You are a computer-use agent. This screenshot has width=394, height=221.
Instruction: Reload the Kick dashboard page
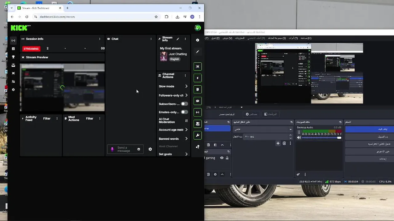tap(27, 17)
